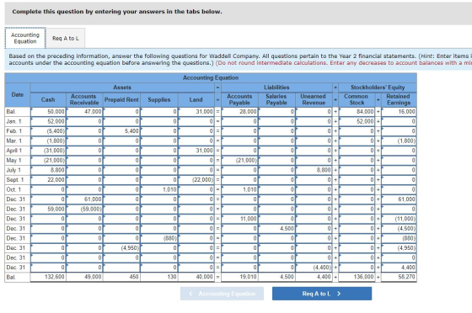Select the Accounting Equation tab
This screenshot has width=472, height=313.
(x=25, y=38)
